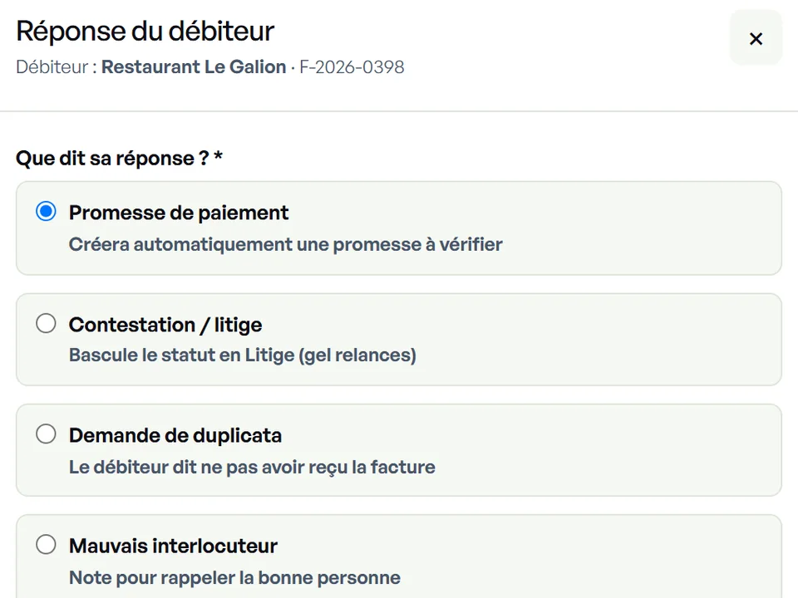Click 'Créera automatiquement une promesse à vérifier' description
This screenshot has width=798, height=598.
point(285,244)
